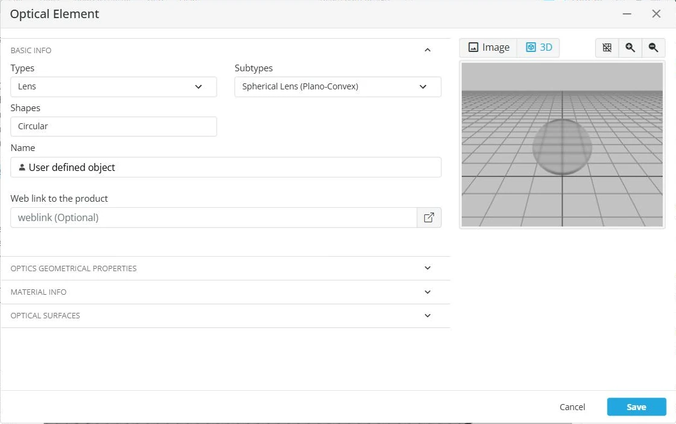Edit the Name field 'User defined object'
Viewport: 676px width, 424px height.
point(226,167)
